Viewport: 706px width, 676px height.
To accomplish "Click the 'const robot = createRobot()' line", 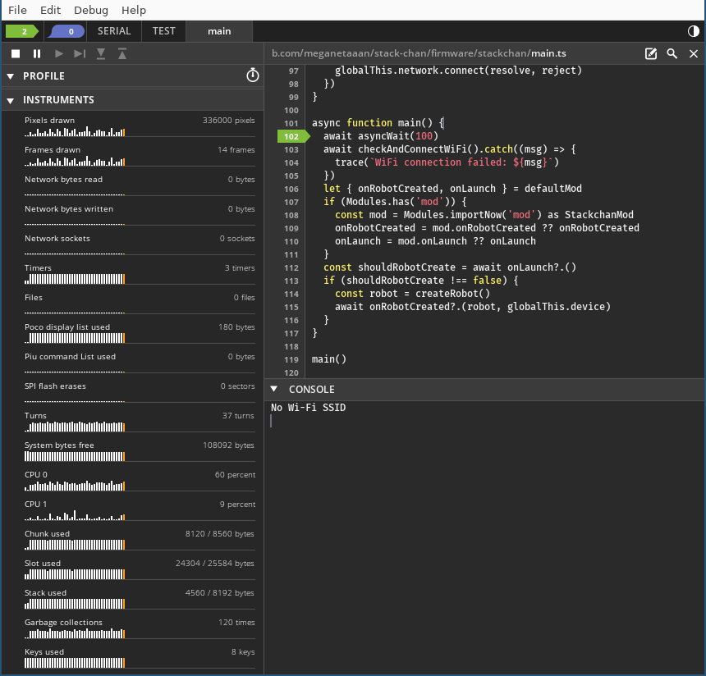I will (412, 294).
